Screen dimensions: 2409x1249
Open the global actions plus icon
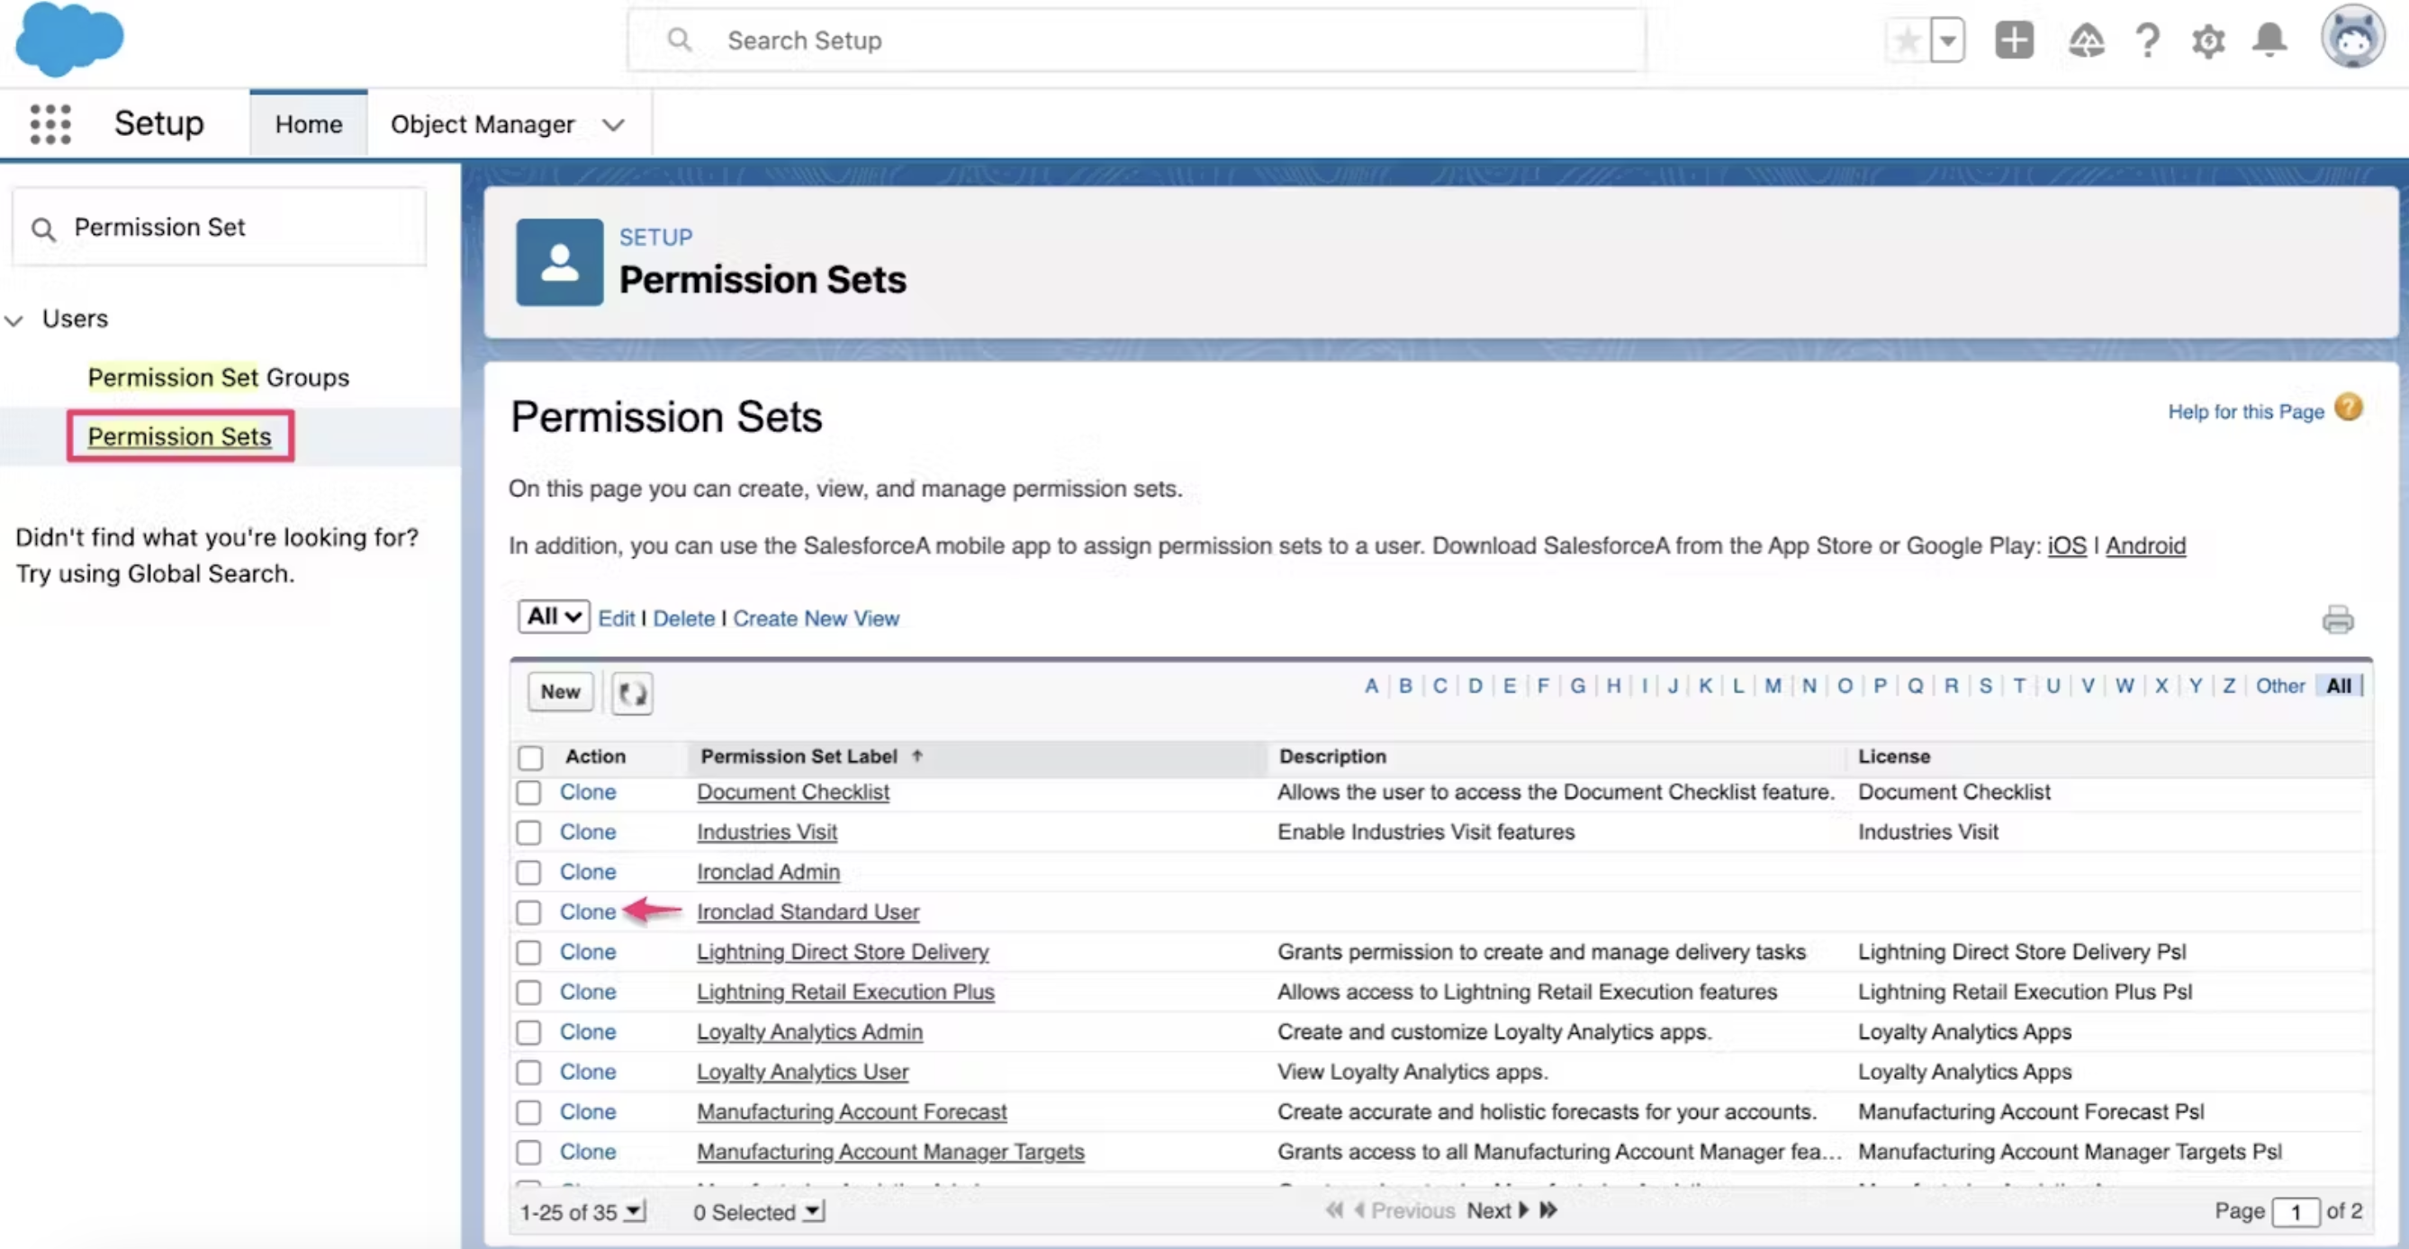2015,40
